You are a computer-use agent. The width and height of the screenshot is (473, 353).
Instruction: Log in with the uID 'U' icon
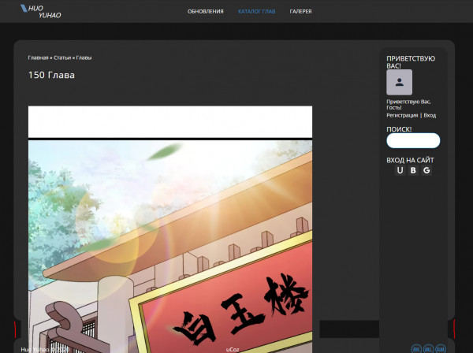(400, 170)
